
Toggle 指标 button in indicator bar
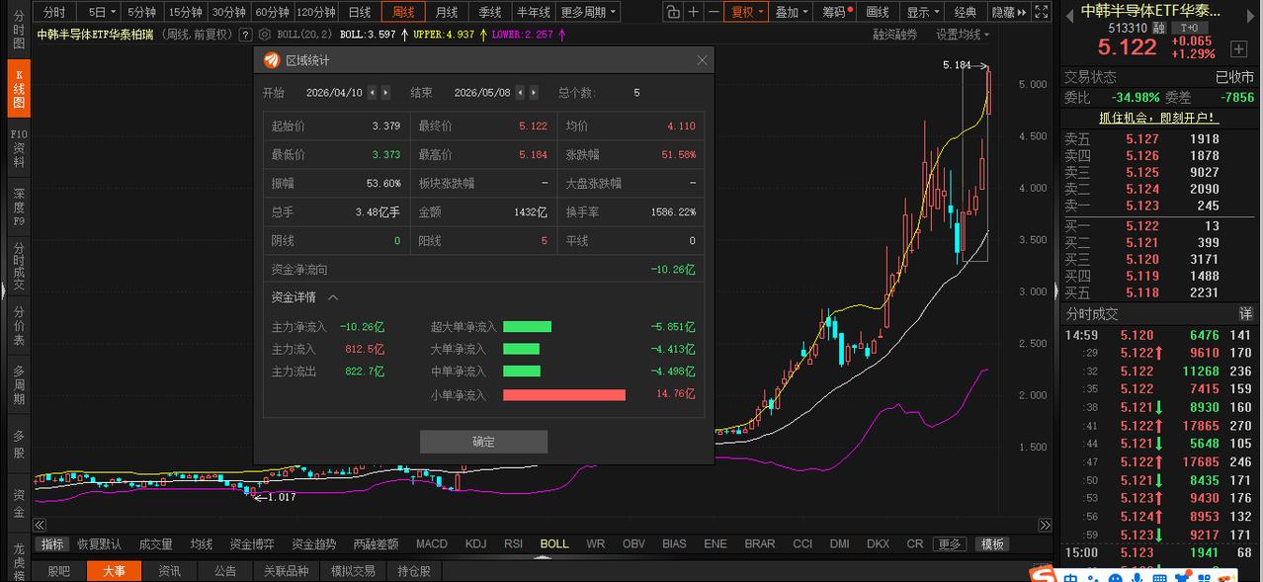pos(51,543)
